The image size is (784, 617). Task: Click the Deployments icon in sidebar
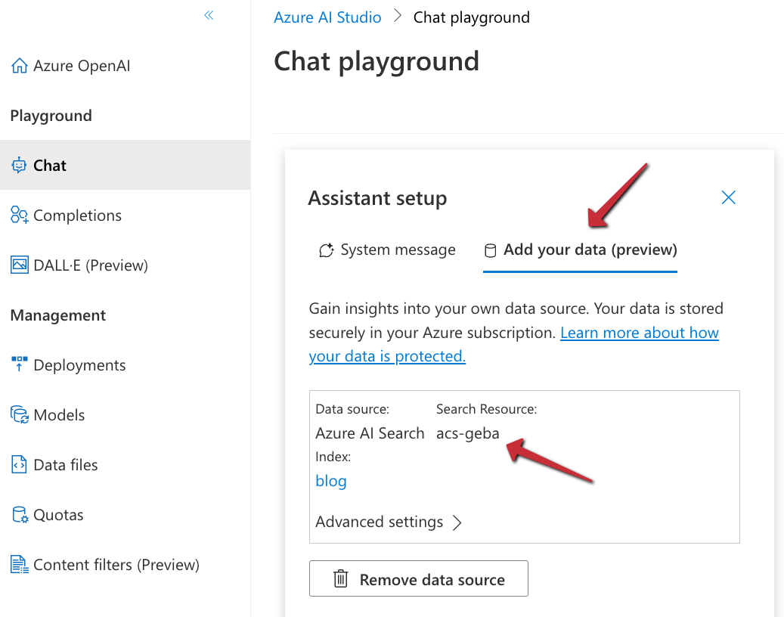pyautogui.click(x=20, y=364)
